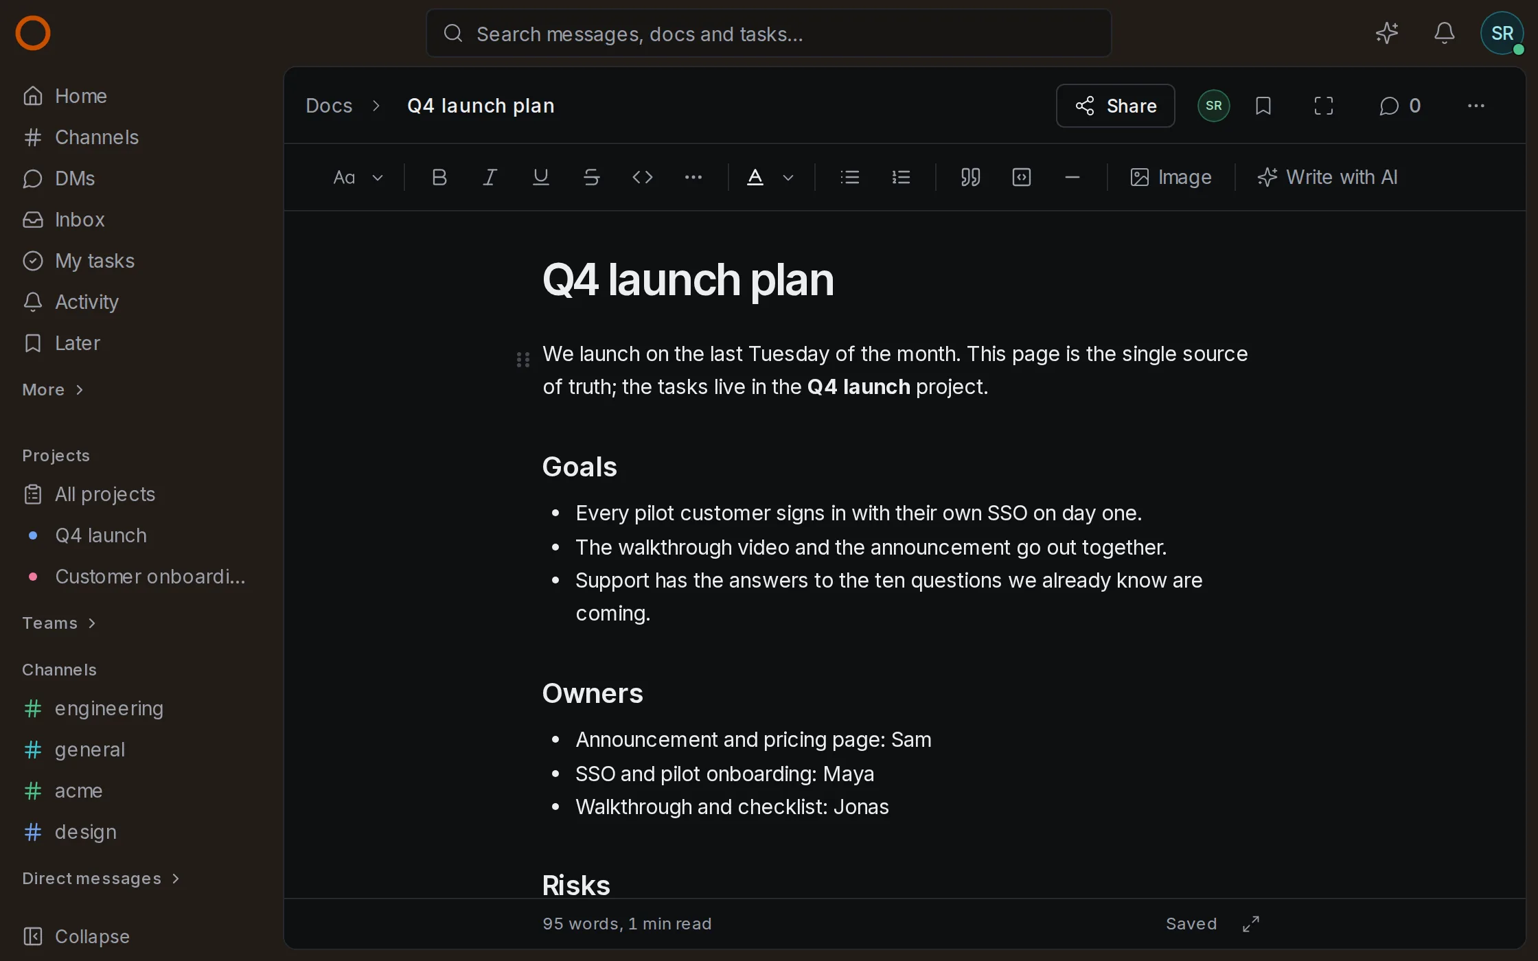Open the Q4 launch project
The image size is (1538, 961).
pos(141,535)
